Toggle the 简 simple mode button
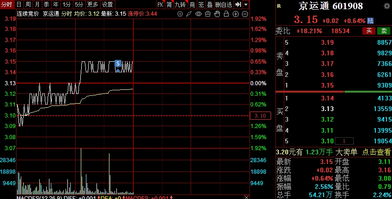Screen dimensions: 392x199 (x=169, y=5)
